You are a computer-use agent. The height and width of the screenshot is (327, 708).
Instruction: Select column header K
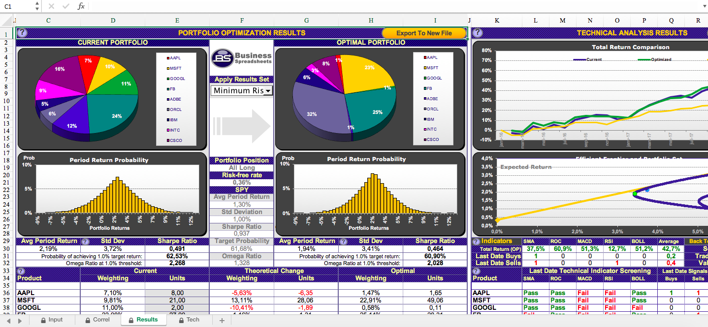tap(497, 21)
